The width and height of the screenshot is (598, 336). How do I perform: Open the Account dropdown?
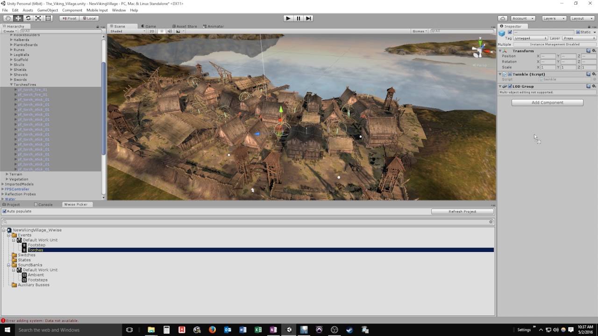pos(524,18)
